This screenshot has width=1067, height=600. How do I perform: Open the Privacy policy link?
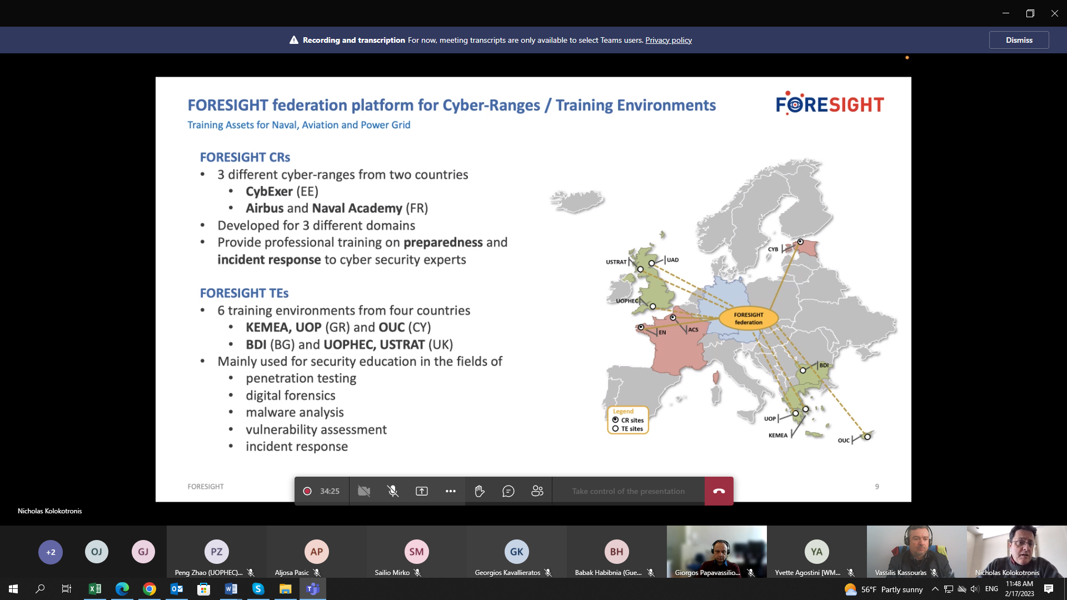(669, 40)
